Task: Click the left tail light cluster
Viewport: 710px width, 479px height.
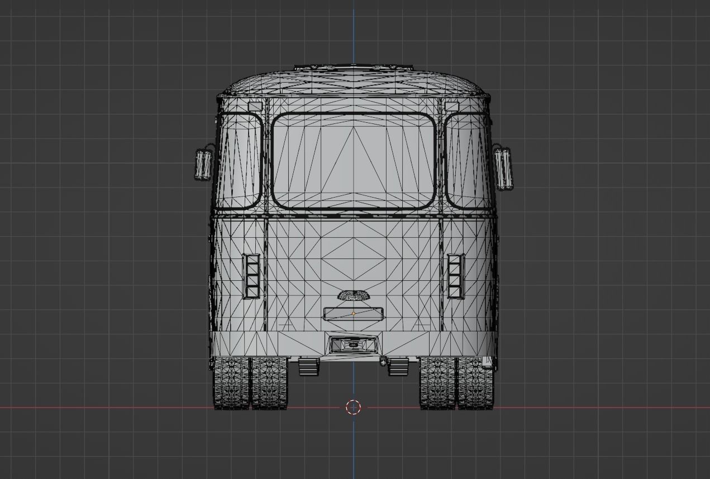Action: click(251, 276)
